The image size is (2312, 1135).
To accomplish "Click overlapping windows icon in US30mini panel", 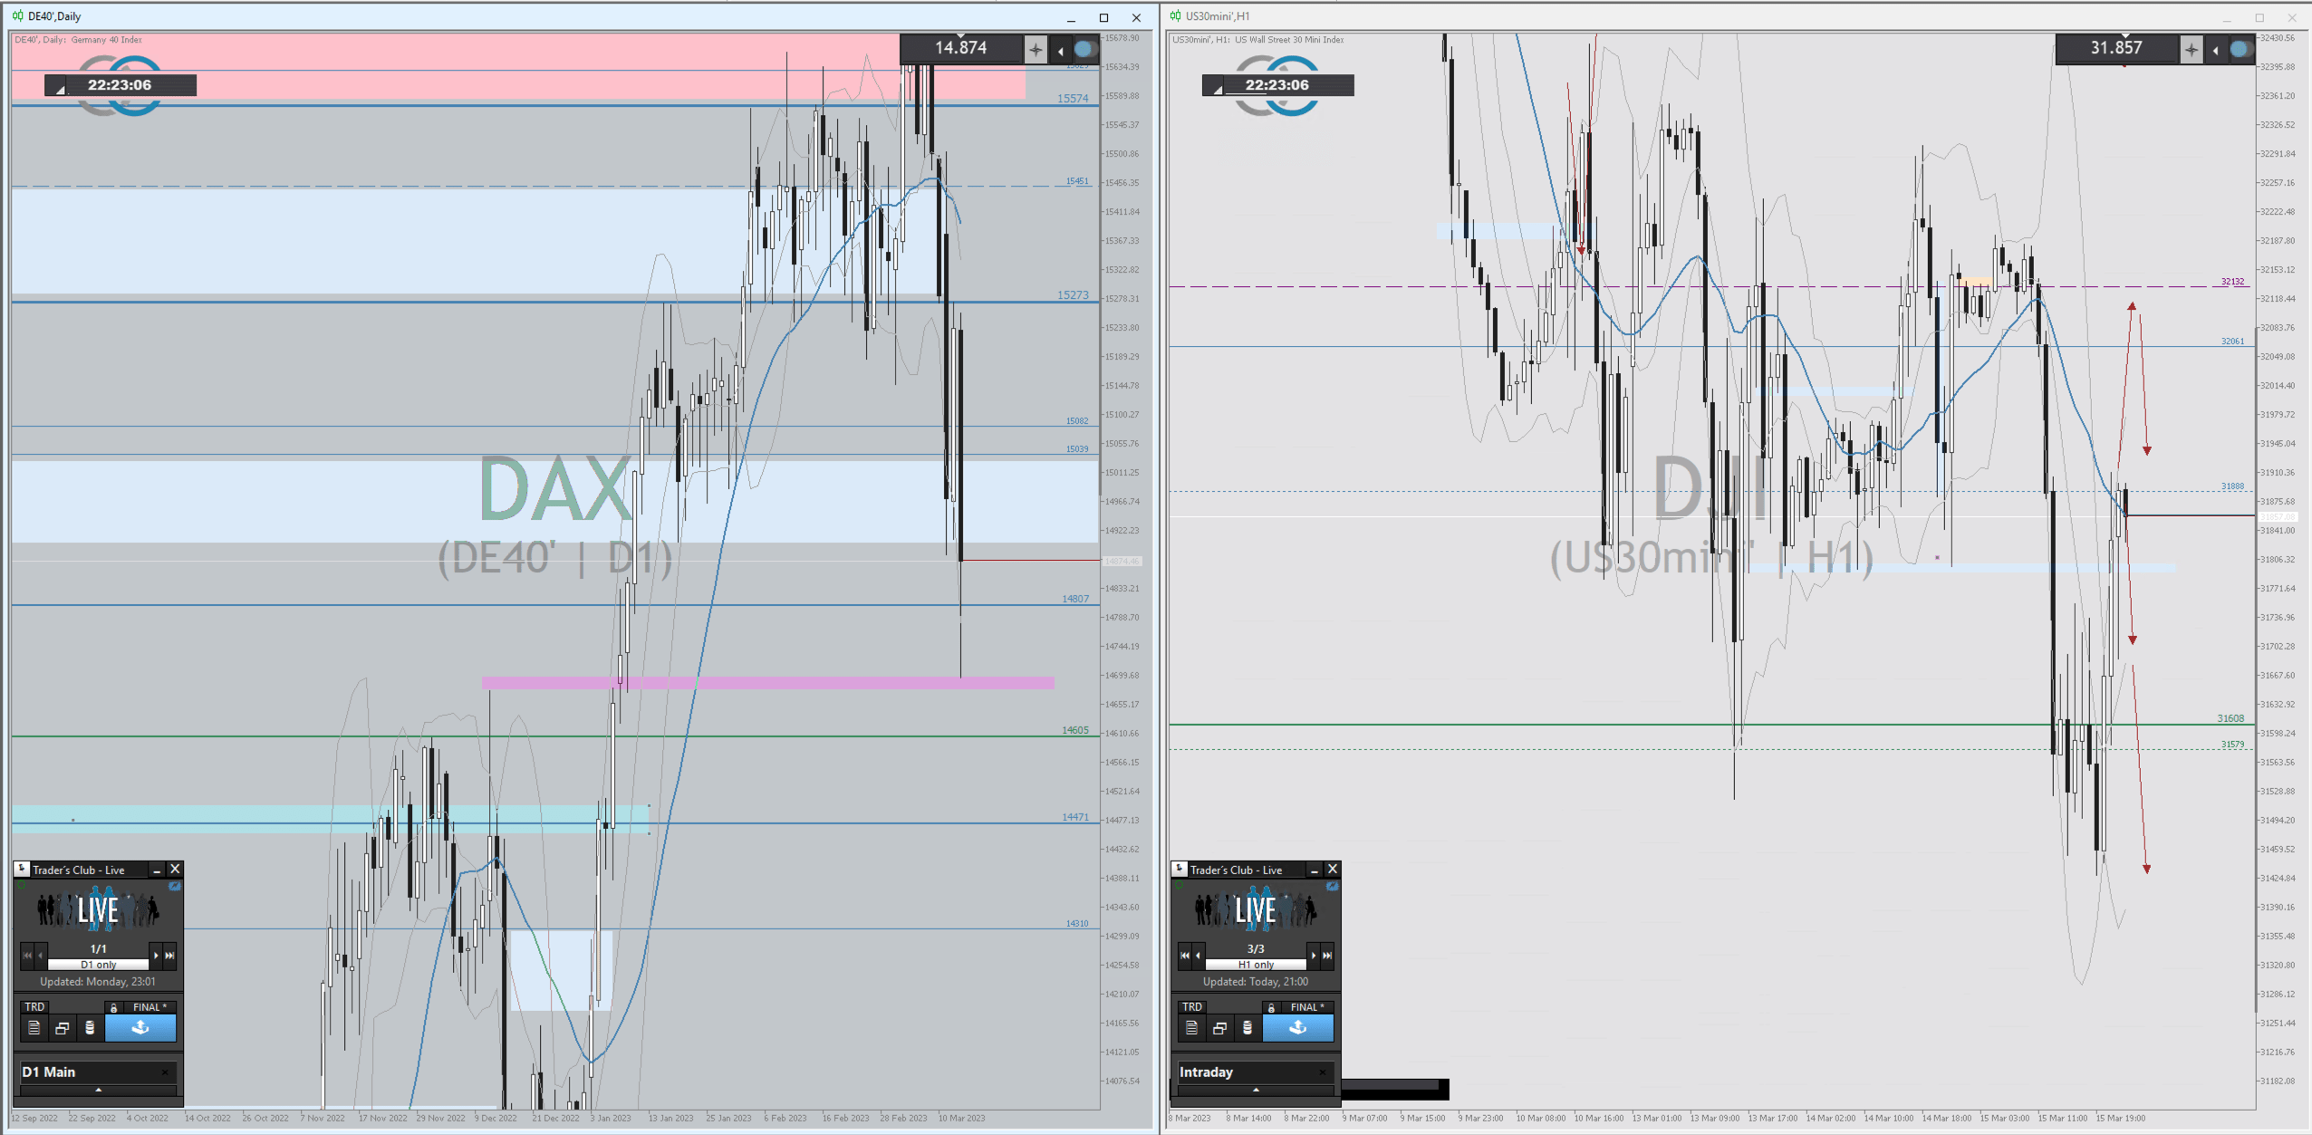I will [x=1219, y=1028].
